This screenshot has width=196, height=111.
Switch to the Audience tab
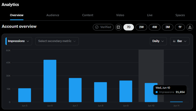click(x=53, y=15)
